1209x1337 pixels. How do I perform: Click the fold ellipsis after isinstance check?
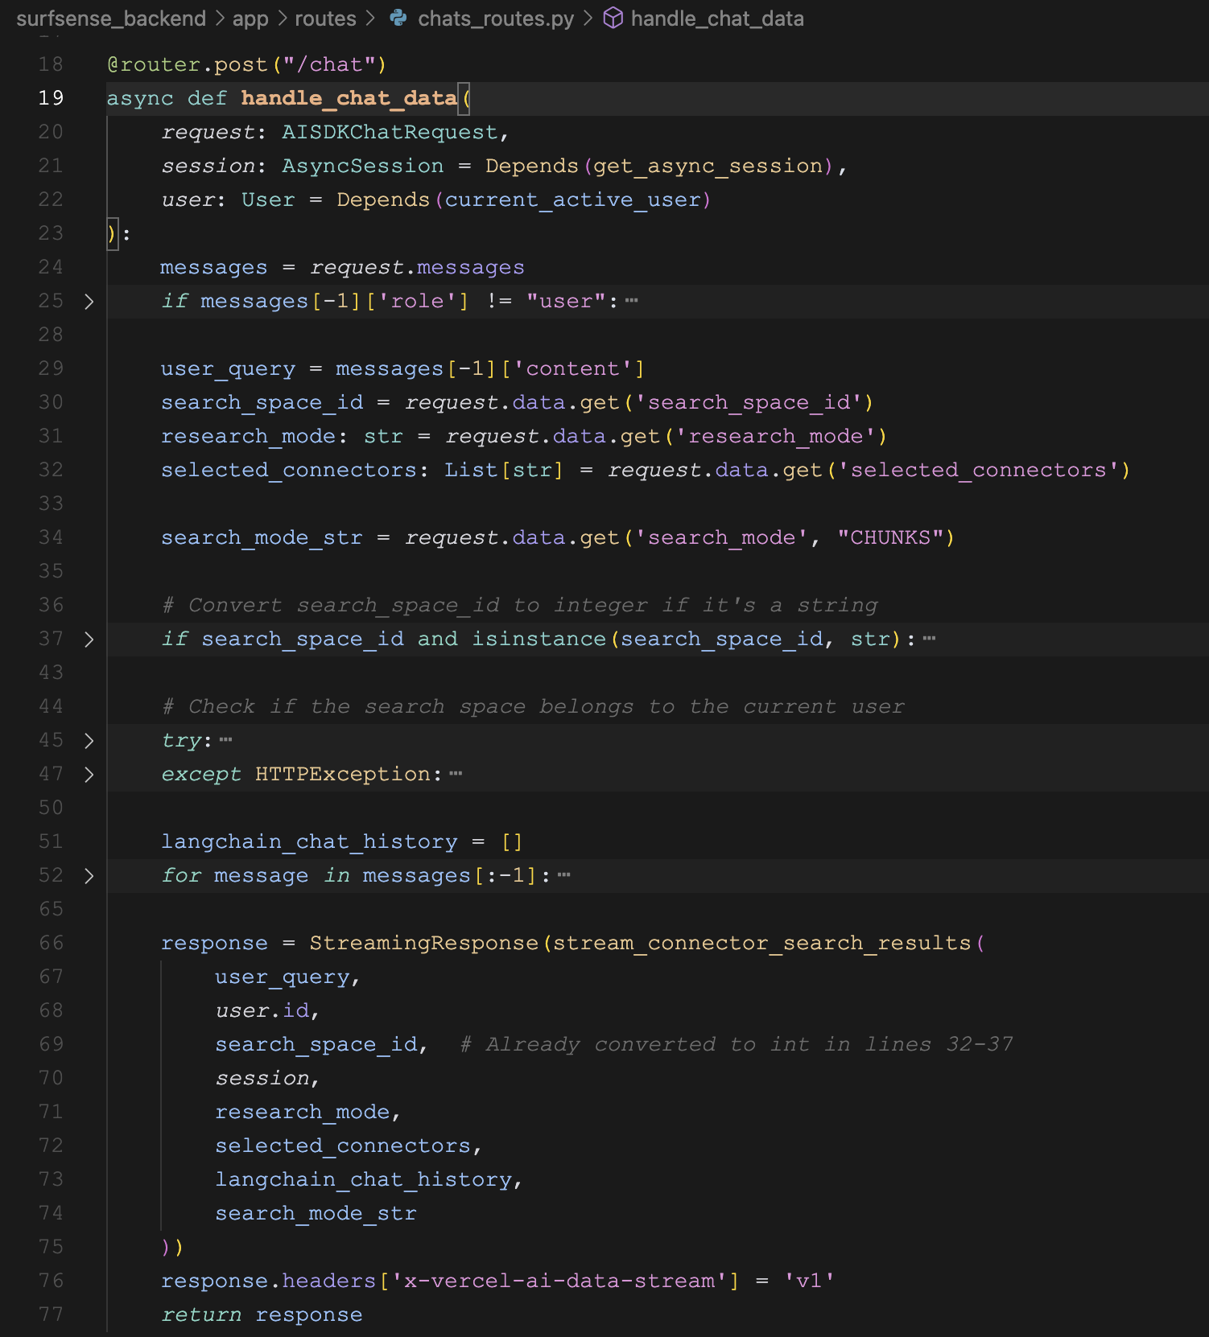pyautogui.click(x=929, y=639)
